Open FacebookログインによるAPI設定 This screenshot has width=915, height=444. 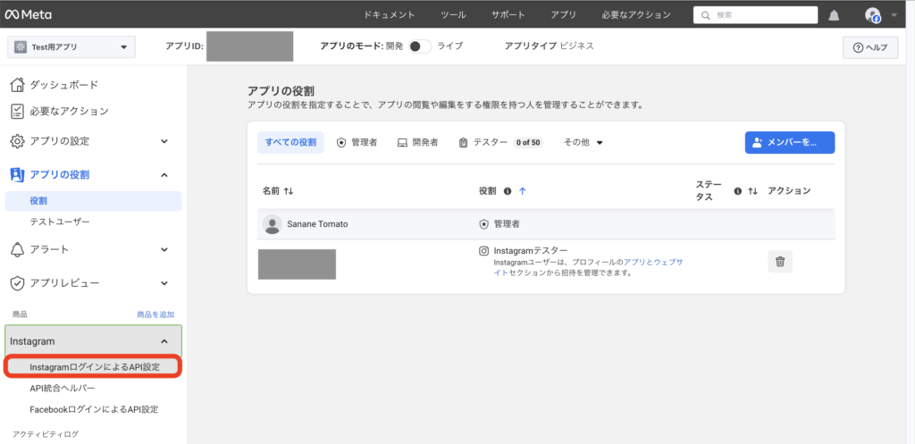(x=94, y=409)
